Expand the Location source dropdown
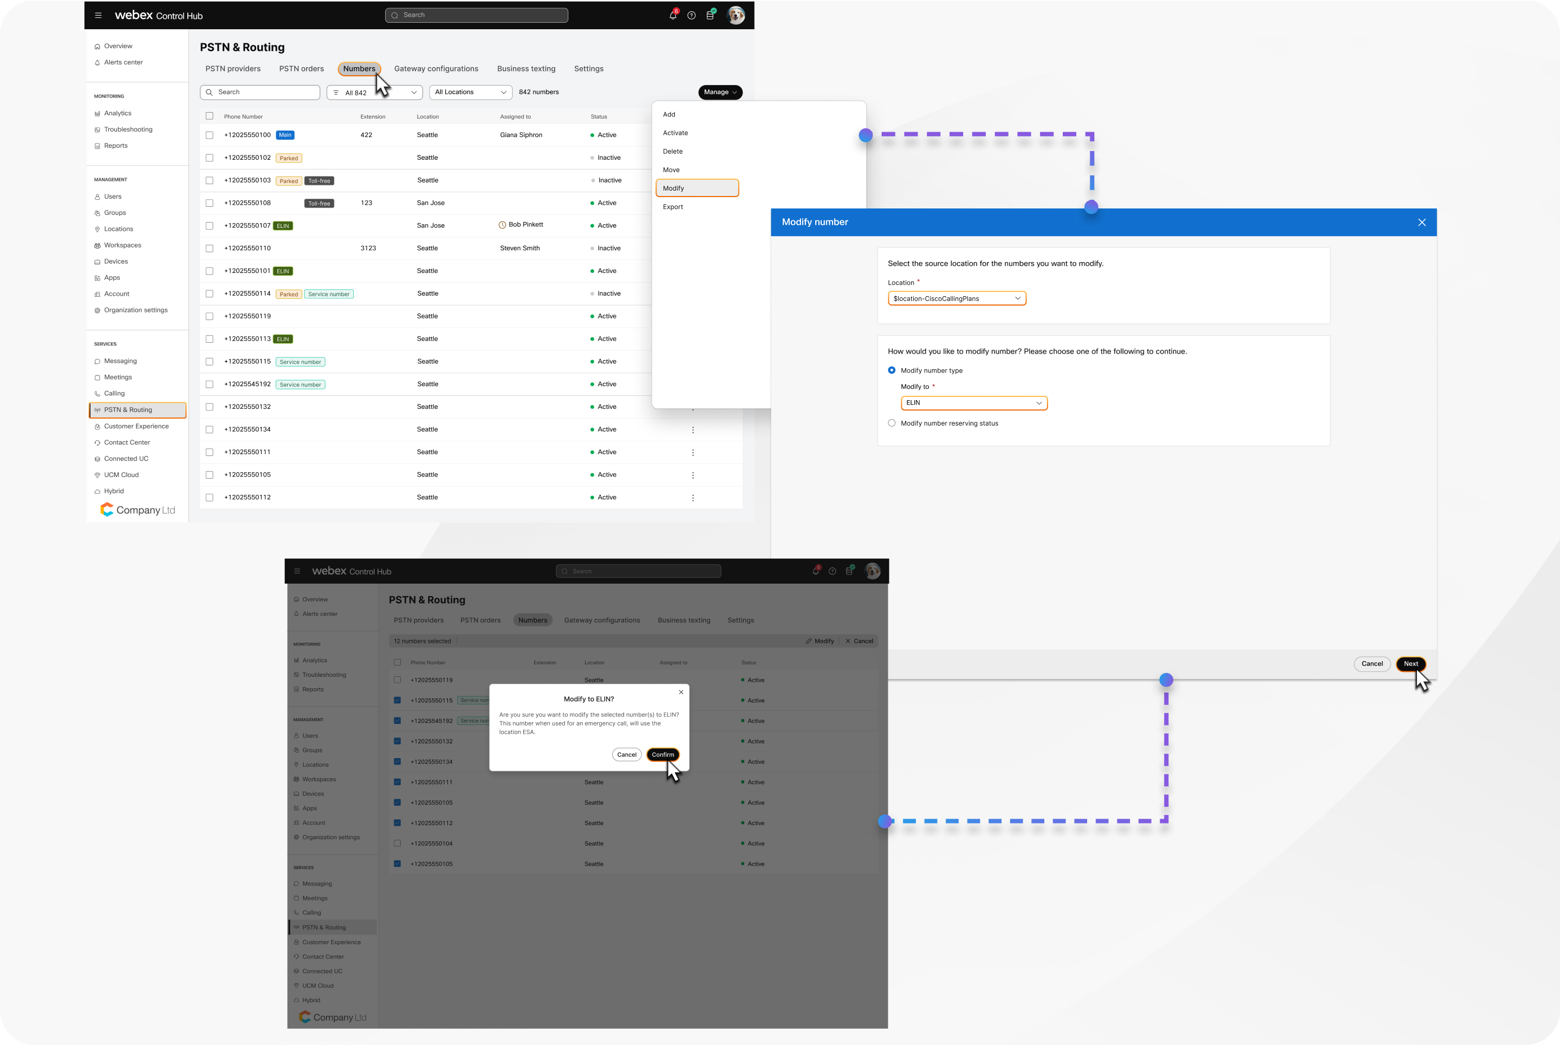 pos(956,298)
